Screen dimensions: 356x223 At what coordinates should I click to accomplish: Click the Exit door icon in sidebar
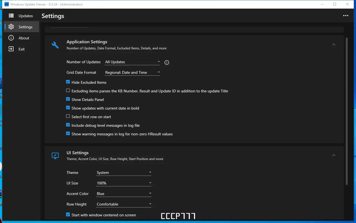point(11,49)
